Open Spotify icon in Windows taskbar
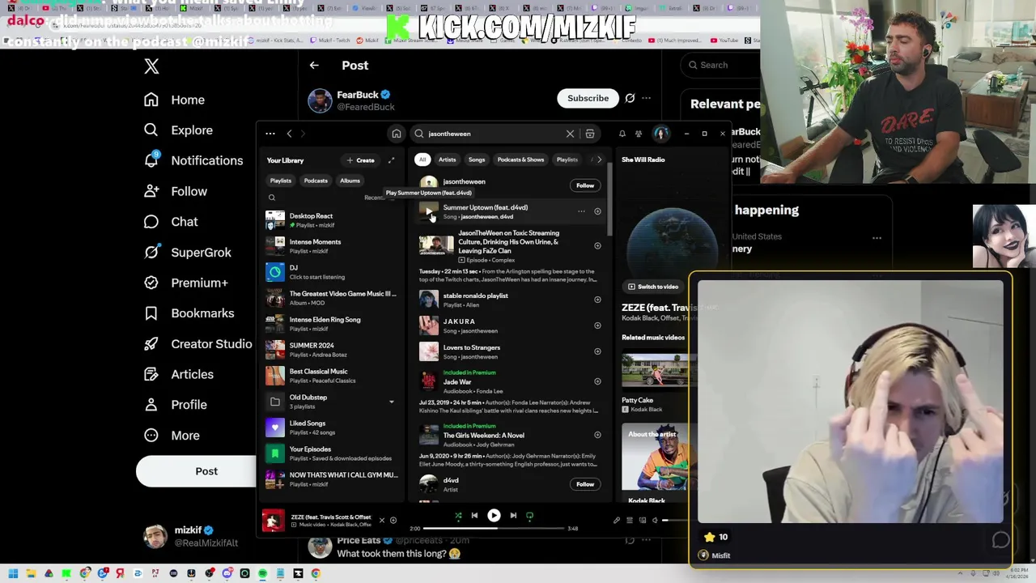1036x583 pixels. click(262, 574)
